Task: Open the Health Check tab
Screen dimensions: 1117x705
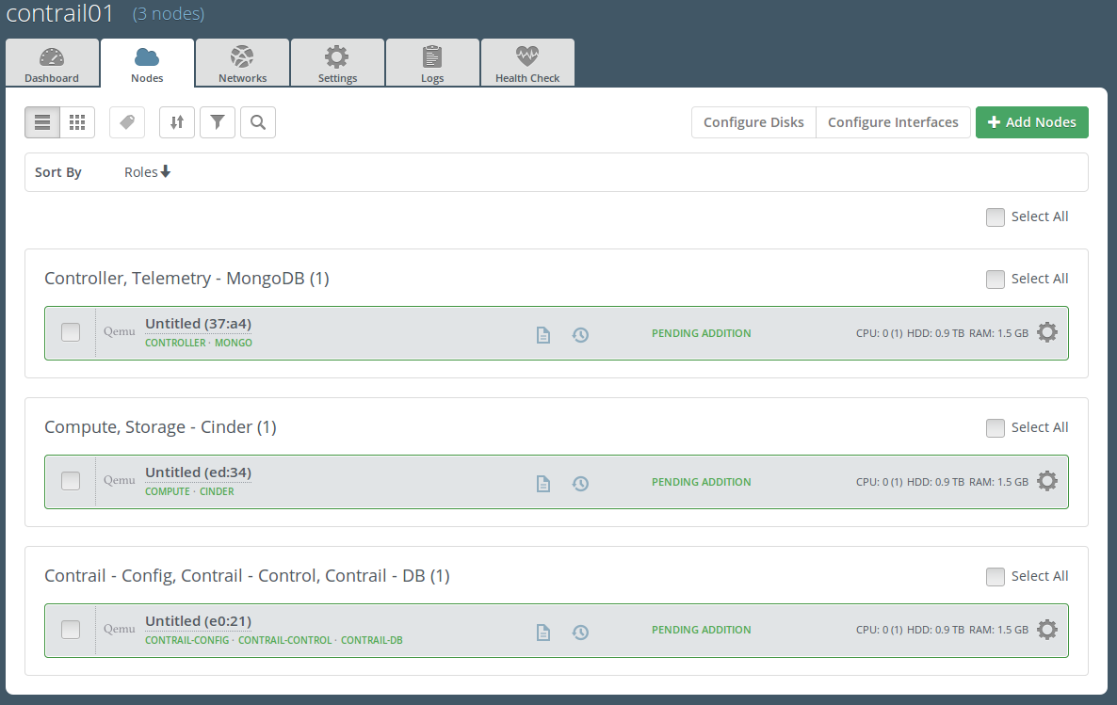Action: coord(527,63)
